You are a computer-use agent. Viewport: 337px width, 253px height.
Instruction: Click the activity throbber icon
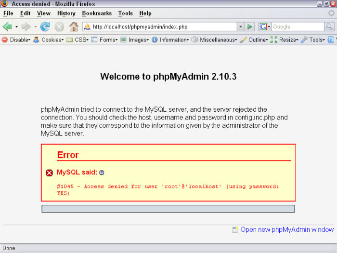coord(331,13)
